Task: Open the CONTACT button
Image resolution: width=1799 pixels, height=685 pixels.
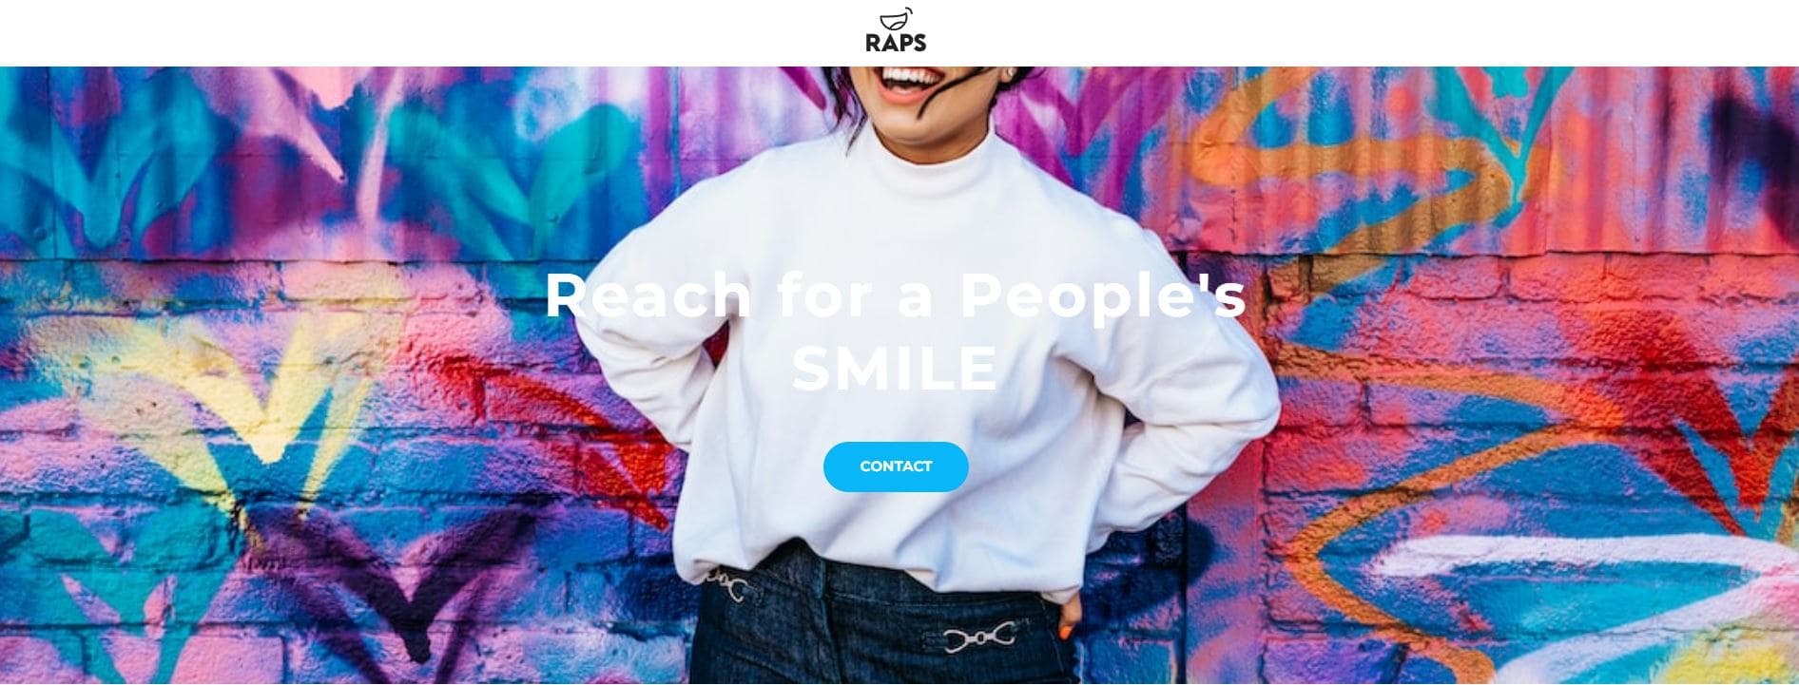Action: coord(896,466)
